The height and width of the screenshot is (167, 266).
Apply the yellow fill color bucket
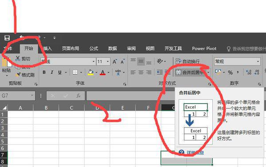pos(90,72)
